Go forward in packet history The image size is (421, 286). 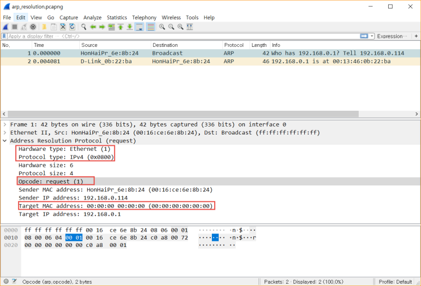pos(102,27)
